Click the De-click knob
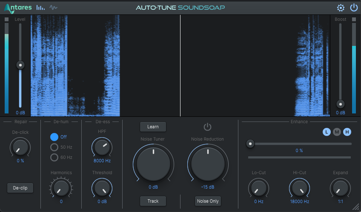 point(20,147)
